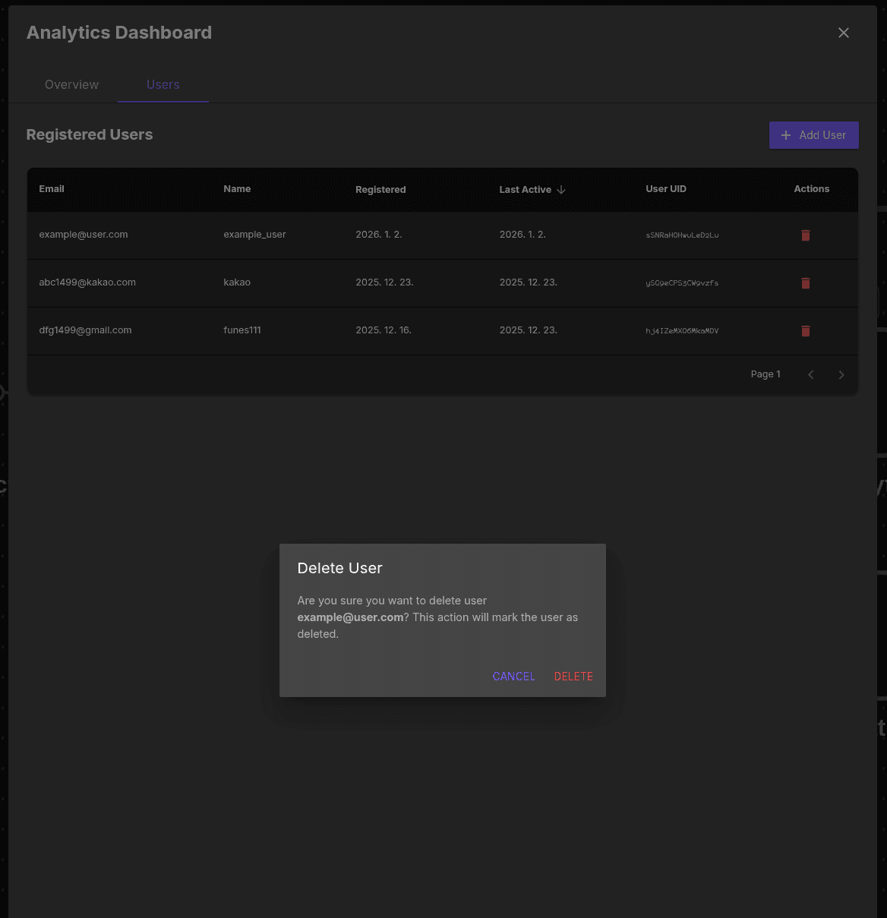Screen dimensions: 887x918
Task: Click the Registered column header
Action: coord(380,189)
